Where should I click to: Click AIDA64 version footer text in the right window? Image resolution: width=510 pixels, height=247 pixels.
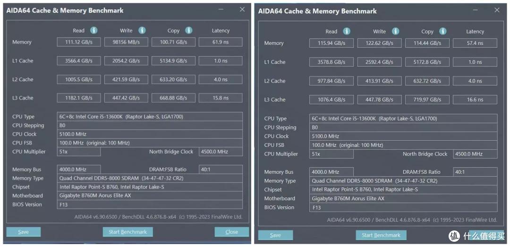(x=412, y=220)
